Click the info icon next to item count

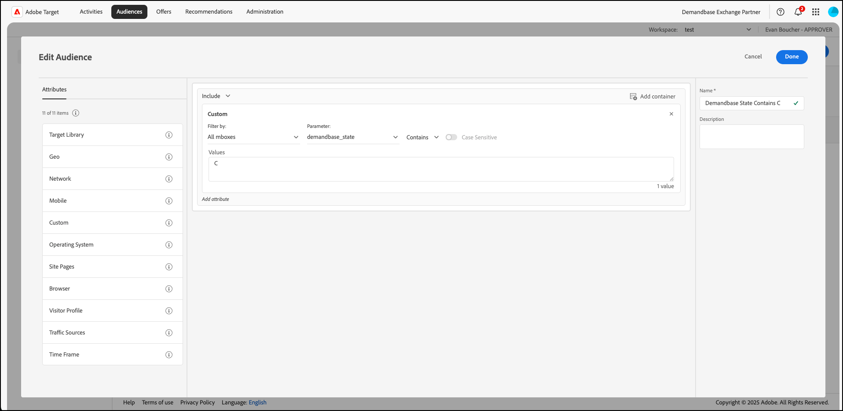coord(76,113)
